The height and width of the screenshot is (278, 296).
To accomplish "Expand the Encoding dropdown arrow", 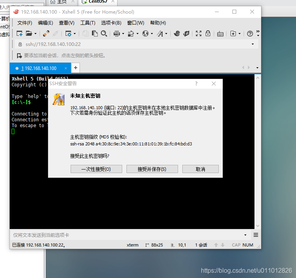I will (152, 34).
